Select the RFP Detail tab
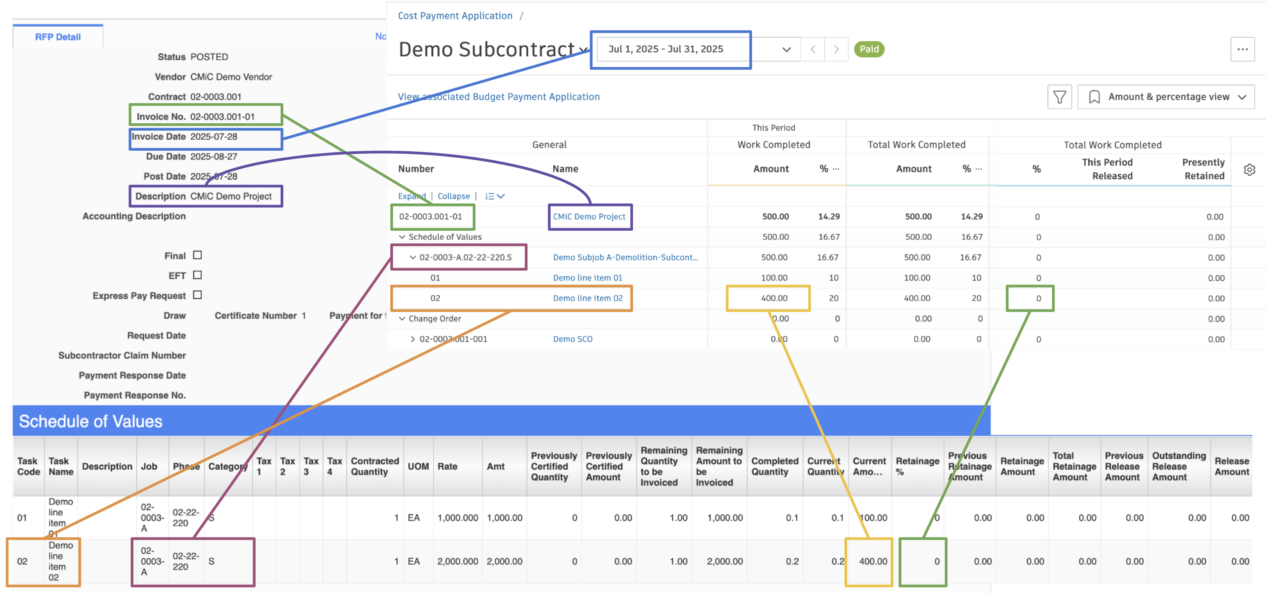1268x593 pixels. tap(58, 37)
